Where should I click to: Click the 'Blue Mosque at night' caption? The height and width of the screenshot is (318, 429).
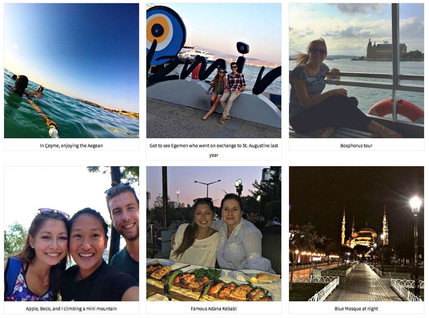[x=356, y=309]
